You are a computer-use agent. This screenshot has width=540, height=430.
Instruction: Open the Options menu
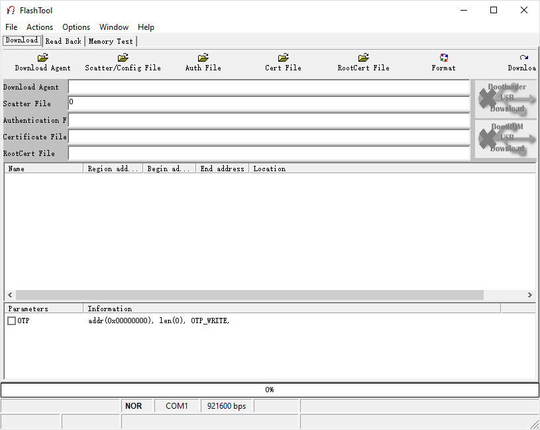pyautogui.click(x=76, y=27)
